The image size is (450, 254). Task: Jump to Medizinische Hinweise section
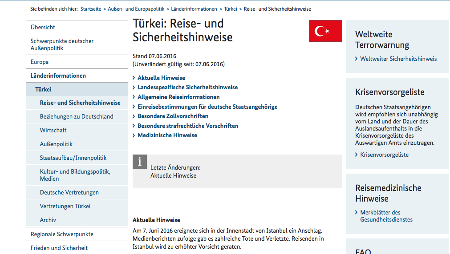tap(167, 135)
